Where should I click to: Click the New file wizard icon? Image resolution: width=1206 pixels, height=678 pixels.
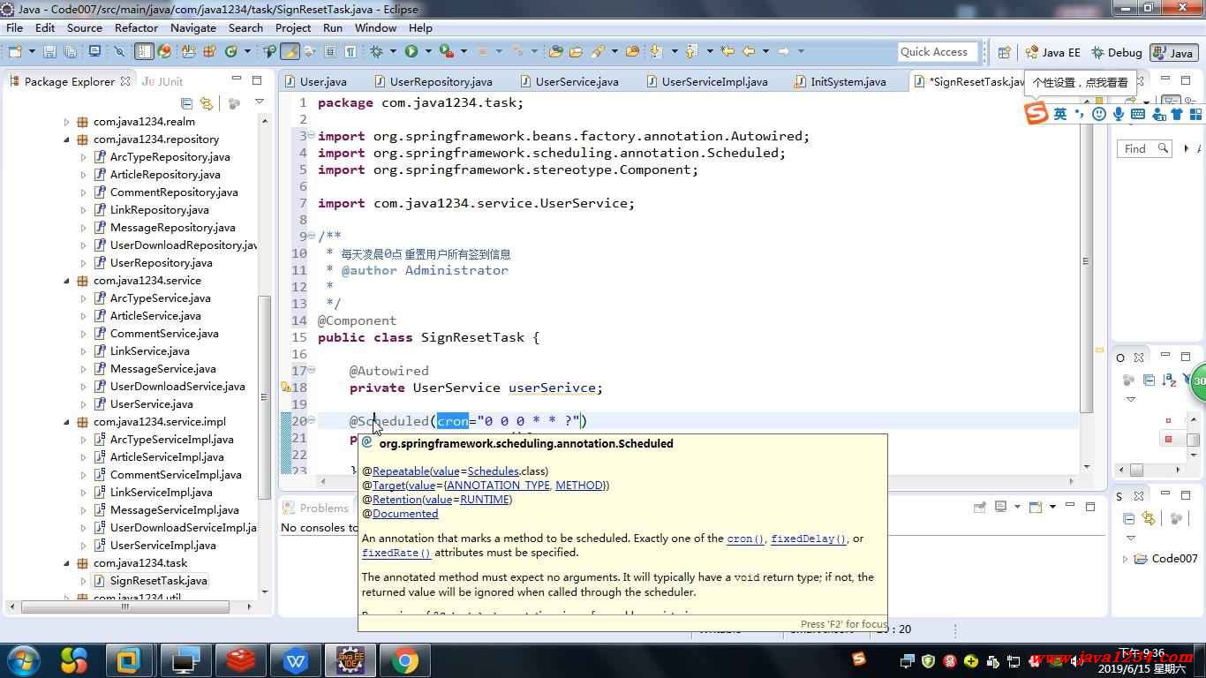click(x=15, y=51)
